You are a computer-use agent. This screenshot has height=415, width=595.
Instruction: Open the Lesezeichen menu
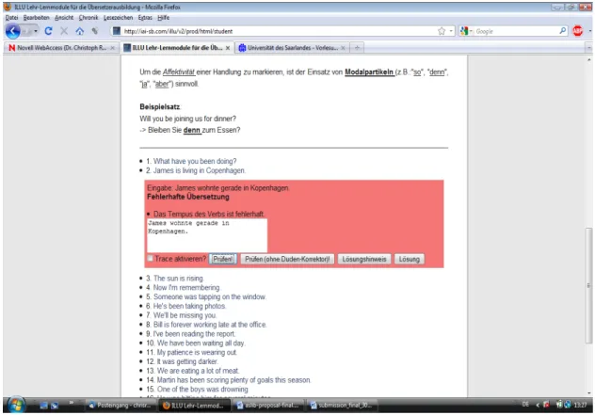(x=119, y=18)
